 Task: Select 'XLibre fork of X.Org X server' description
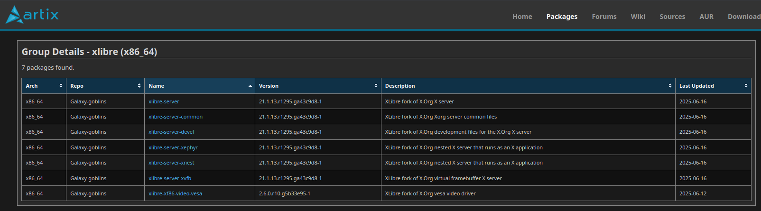click(528, 101)
